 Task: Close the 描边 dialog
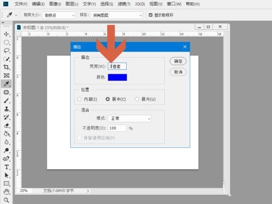185,47
